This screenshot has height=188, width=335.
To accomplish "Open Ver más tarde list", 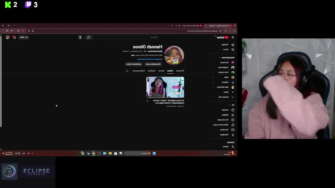I will pyautogui.click(x=226, y=120).
